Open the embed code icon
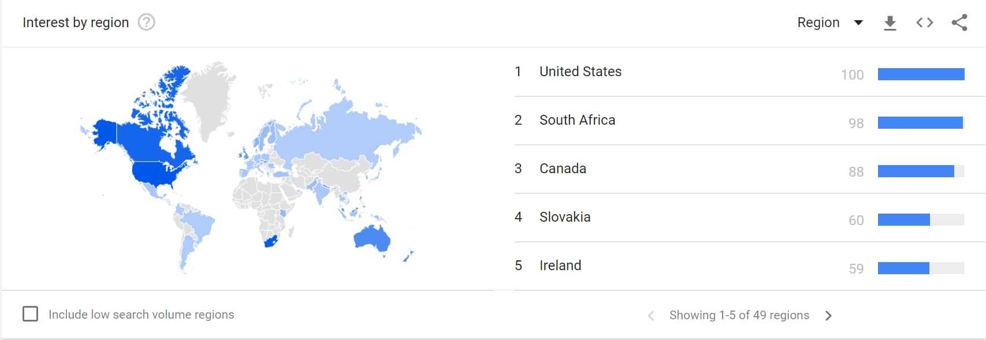The image size is (986, 340). click(924, 23)
